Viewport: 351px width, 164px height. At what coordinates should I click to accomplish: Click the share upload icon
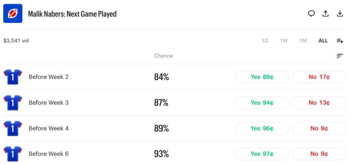pos(326,14)
